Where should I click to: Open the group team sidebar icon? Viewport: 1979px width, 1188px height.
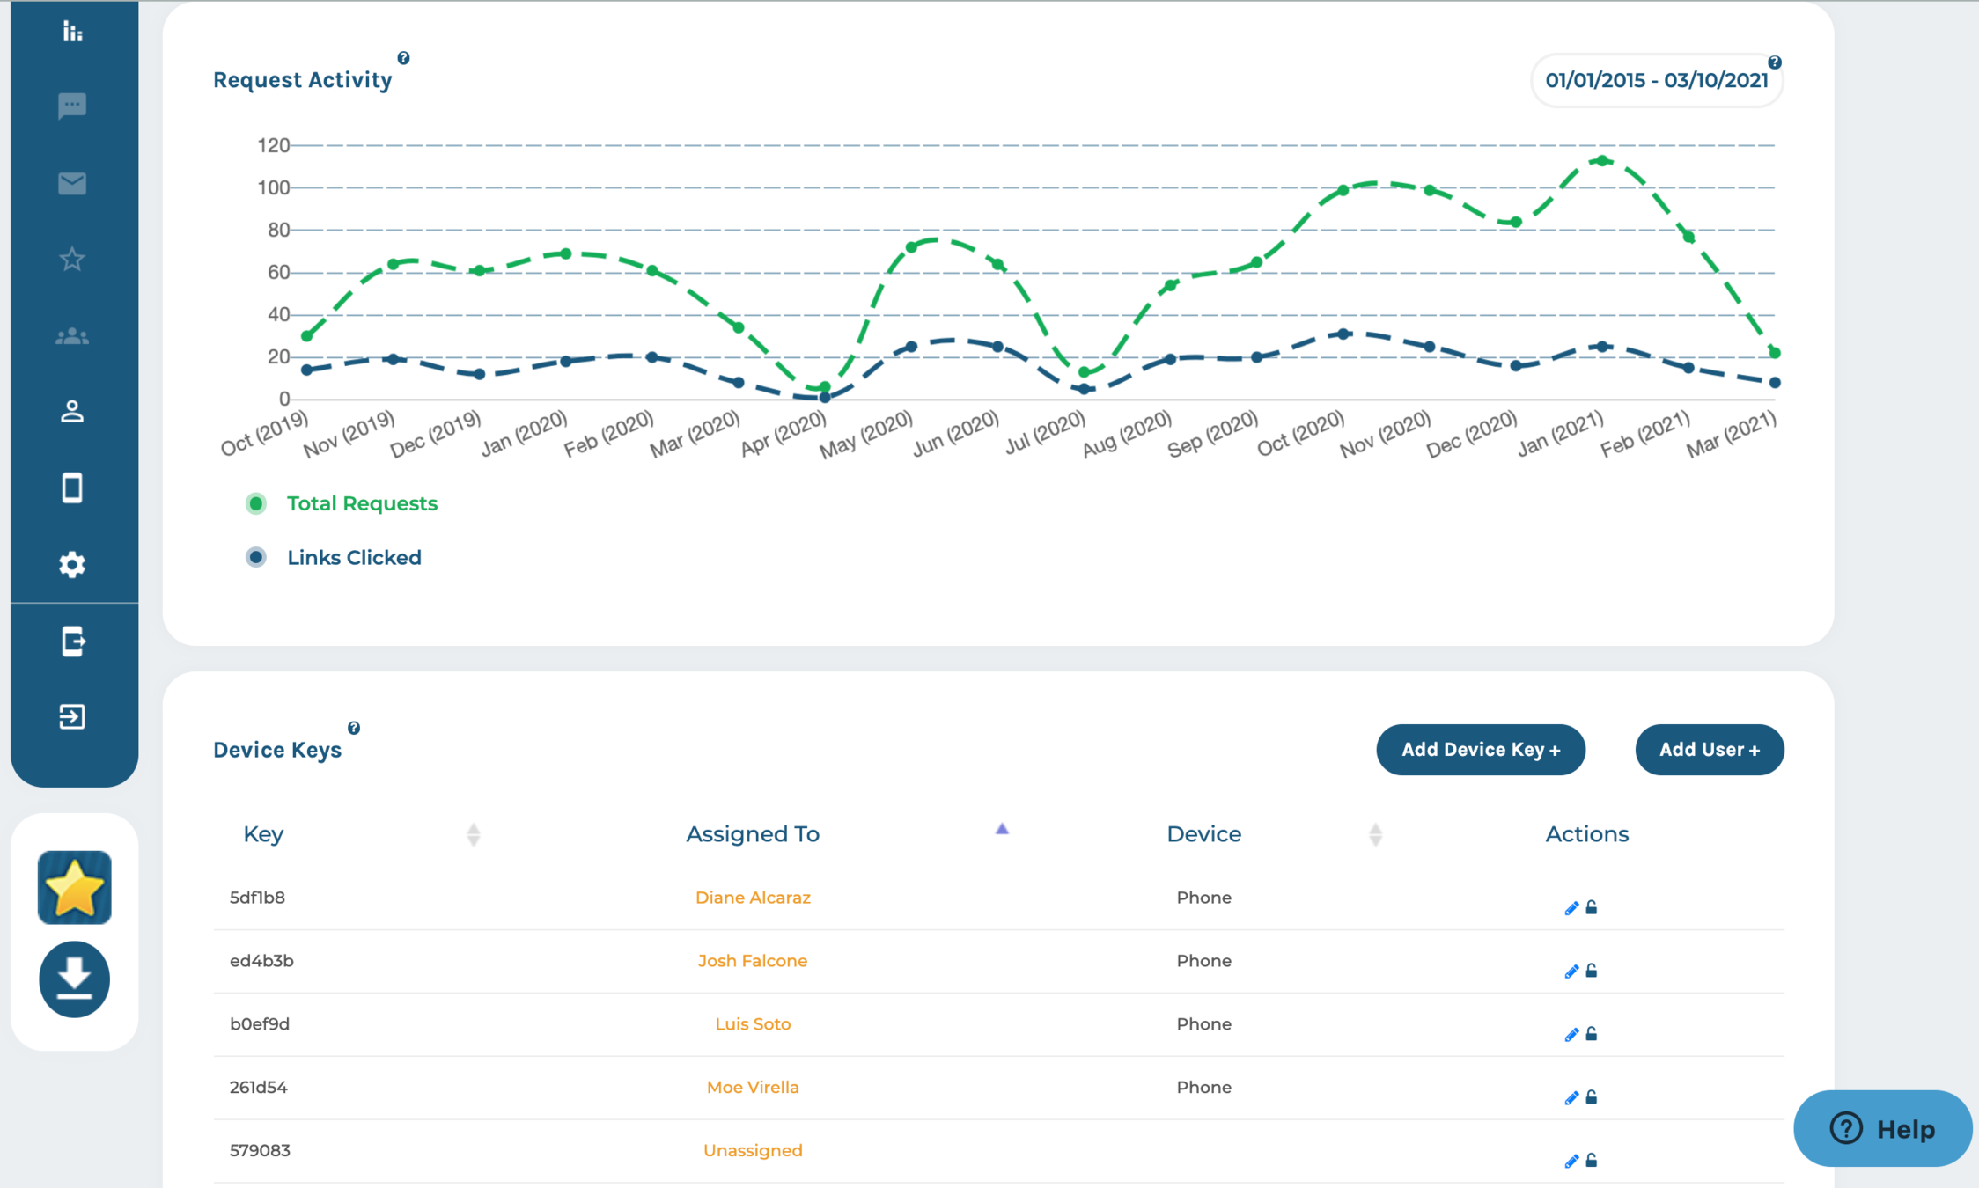72,336
